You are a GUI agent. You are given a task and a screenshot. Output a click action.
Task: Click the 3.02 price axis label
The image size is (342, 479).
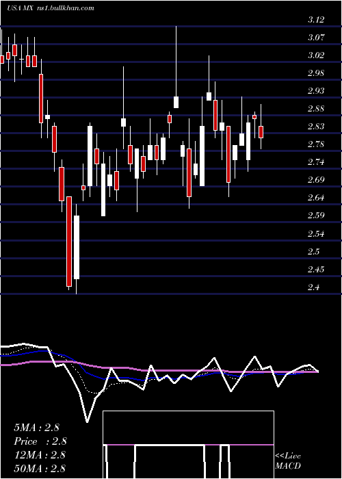[x=315, y=55]
